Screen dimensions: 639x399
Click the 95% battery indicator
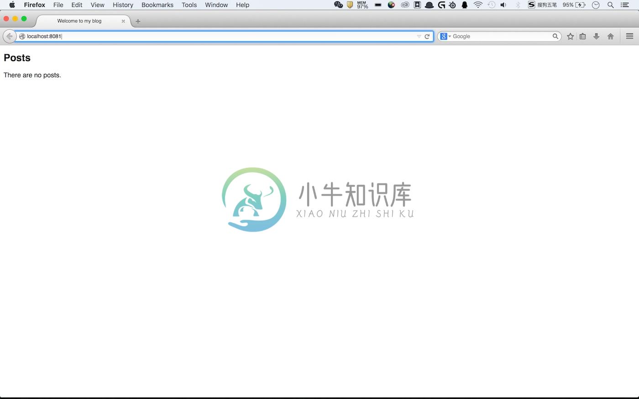click(574, 5)
